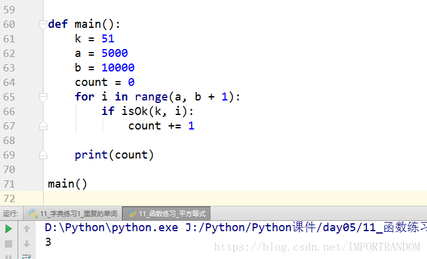The height and width of the screenshot is (259, 427).
Task: Click the pause icon below the stop button
Action: tap(8, 257)
